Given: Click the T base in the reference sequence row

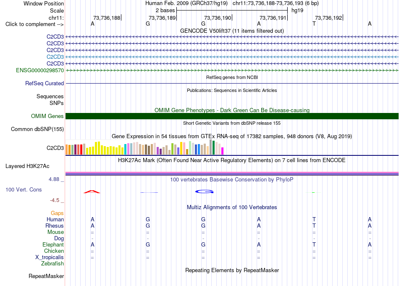Looking at the screenshot, I should click(x=314, y=24).
